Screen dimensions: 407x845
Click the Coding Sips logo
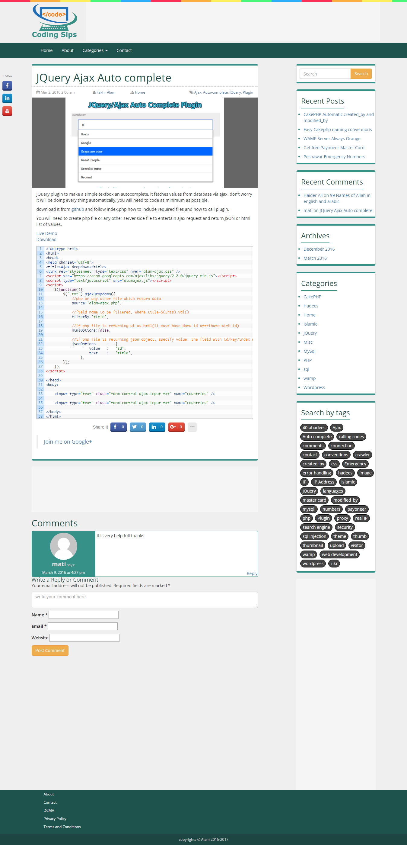click(x=55, y=22)
